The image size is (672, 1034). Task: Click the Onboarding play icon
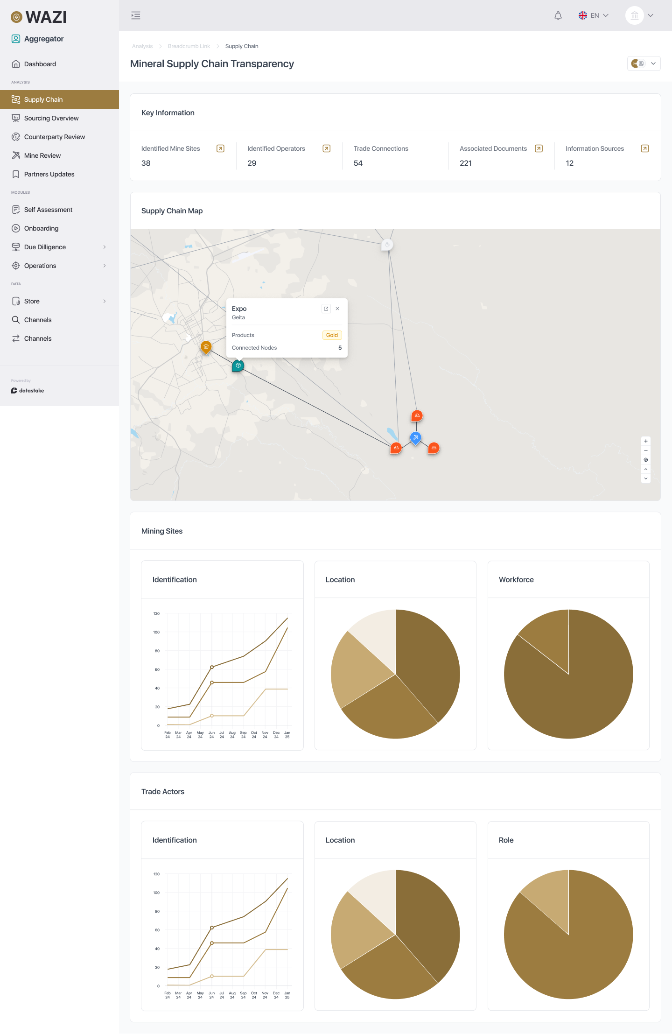pyautogui.click(x=16, y=228)
